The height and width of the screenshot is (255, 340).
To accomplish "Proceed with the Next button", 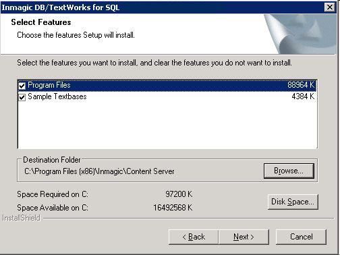I will [244, 237].
